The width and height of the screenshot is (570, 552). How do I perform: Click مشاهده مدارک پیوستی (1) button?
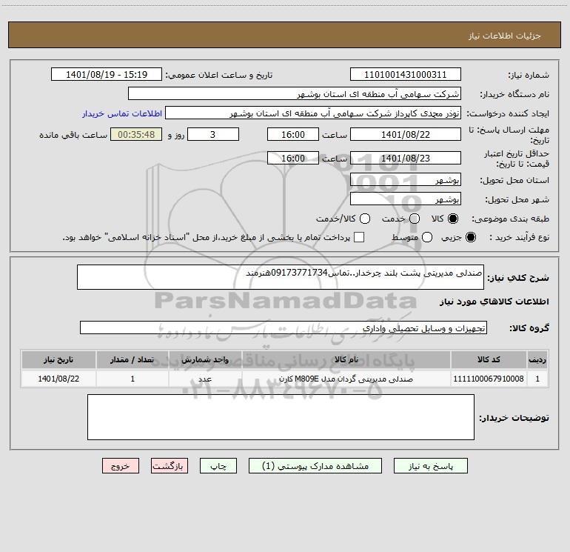pyautogui.click(x=315, y=466)
